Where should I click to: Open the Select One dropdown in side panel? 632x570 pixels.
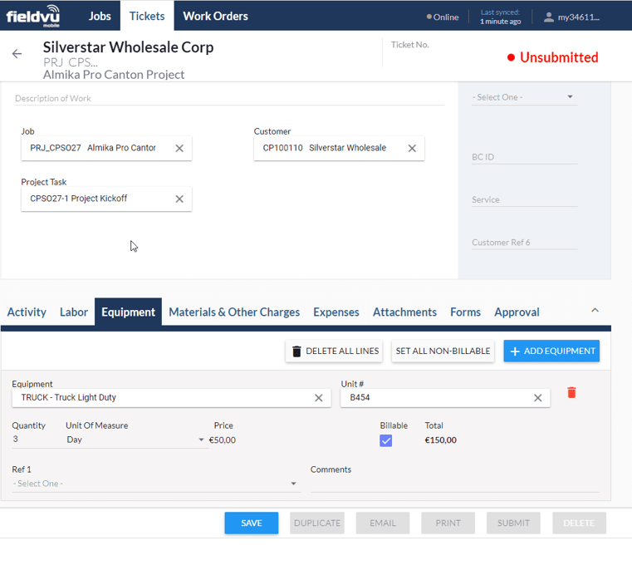point(524,97)
